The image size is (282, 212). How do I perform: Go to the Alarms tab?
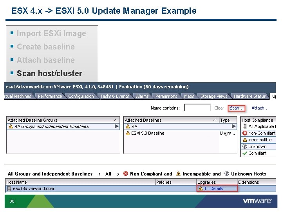[x=142, y=96]
